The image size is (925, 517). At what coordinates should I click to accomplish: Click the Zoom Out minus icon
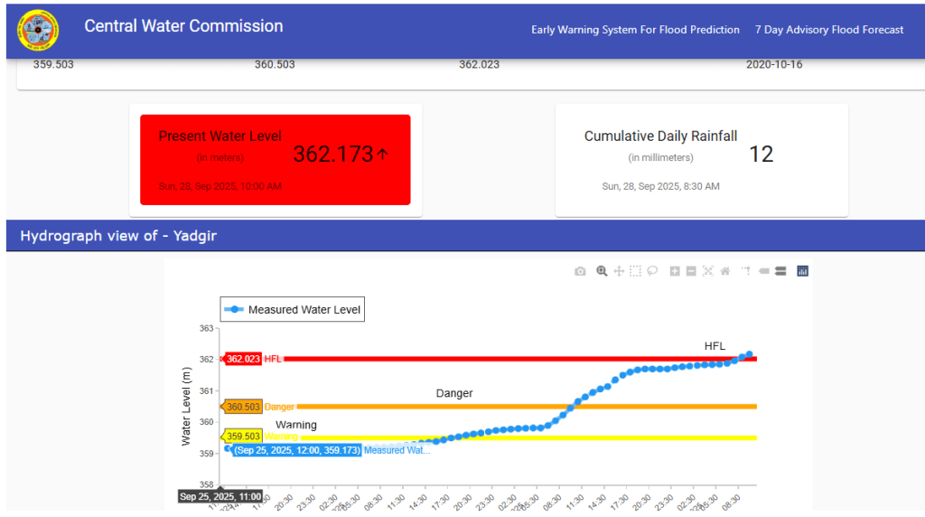pyautogui.click(x=691, y=271)
